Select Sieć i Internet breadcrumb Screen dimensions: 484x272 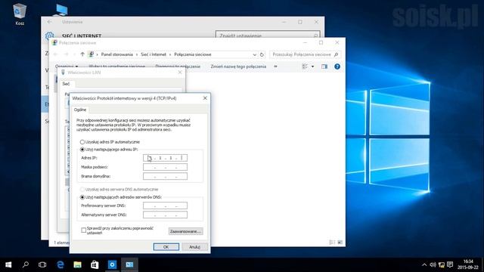click(x=154, y=54)
